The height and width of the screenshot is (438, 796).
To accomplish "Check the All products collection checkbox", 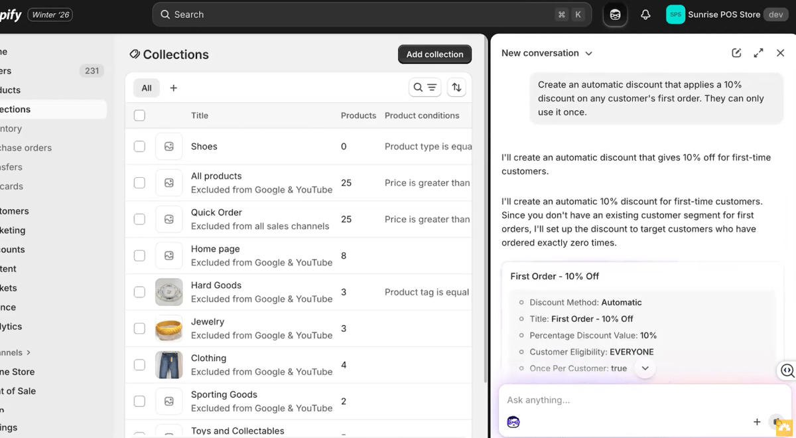I will tap(139, 183).
